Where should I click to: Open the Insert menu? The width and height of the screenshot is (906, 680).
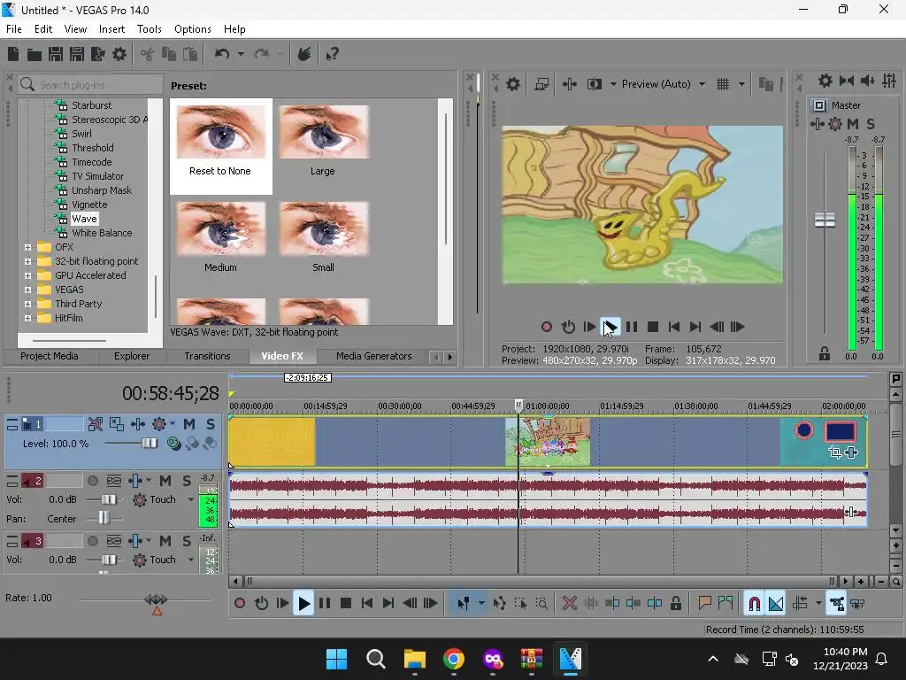coord(111,29)
